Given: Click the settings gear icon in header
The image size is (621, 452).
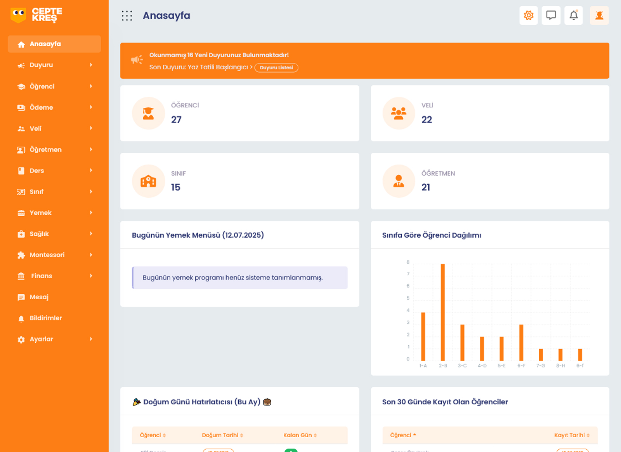Looking at the screenshot, I should point(528,16).
